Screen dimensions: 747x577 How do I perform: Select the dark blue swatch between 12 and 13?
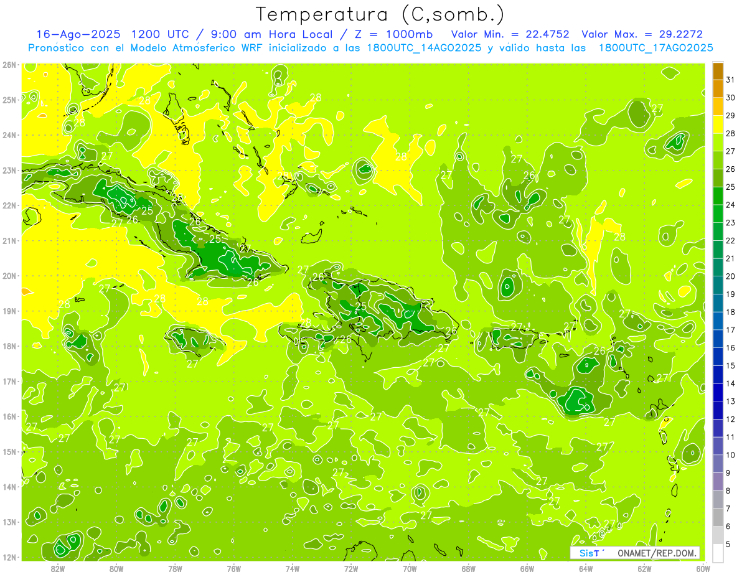(718, 410)
